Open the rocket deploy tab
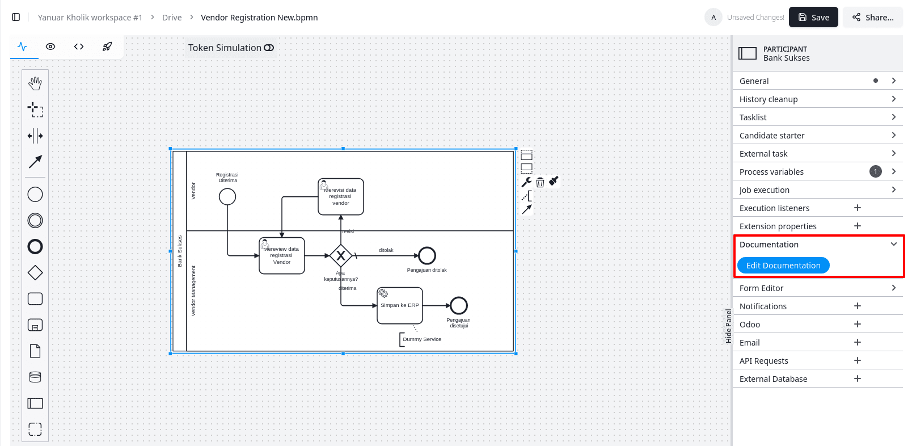 pos(107,47)
